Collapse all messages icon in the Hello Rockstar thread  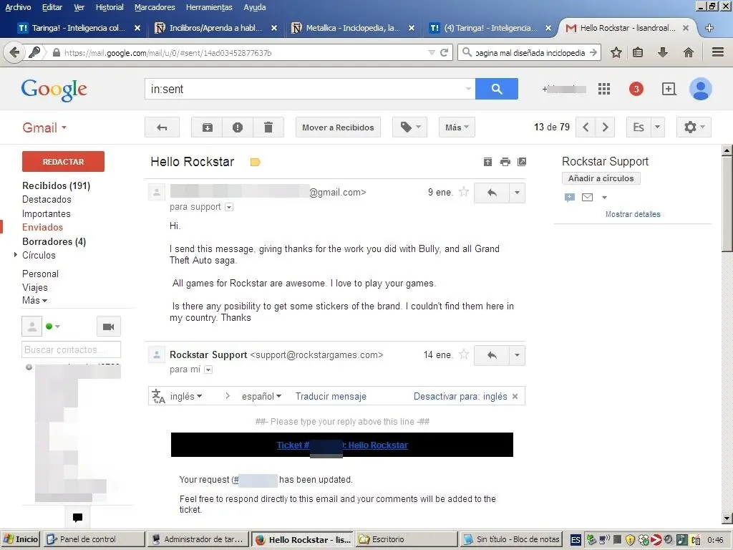pos(487,162)
